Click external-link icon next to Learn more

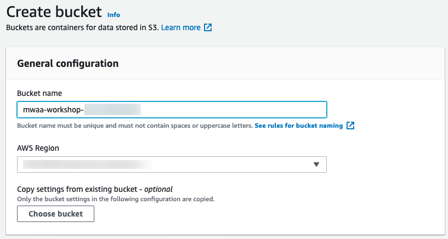coord(208,27)
